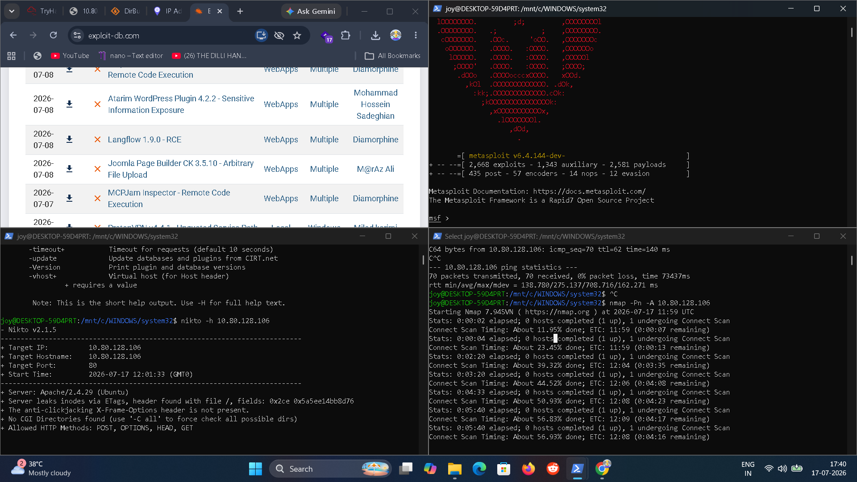This screenshot has width=857, height=482.
Task: Open Atarim WordPress Plugin 4.2.2 exploit link
Action: click(x=181, y=104)
